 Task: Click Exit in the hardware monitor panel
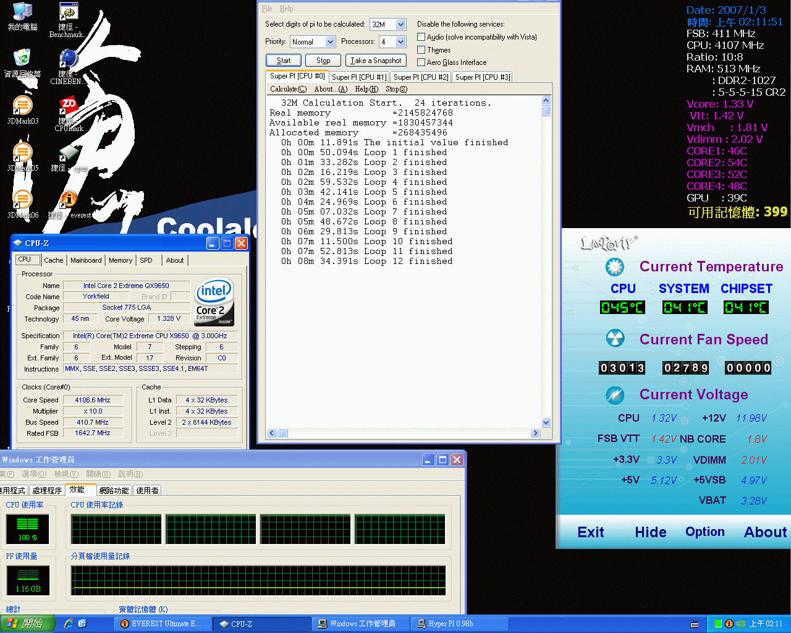pyautogui.click(x=591, y=532)
